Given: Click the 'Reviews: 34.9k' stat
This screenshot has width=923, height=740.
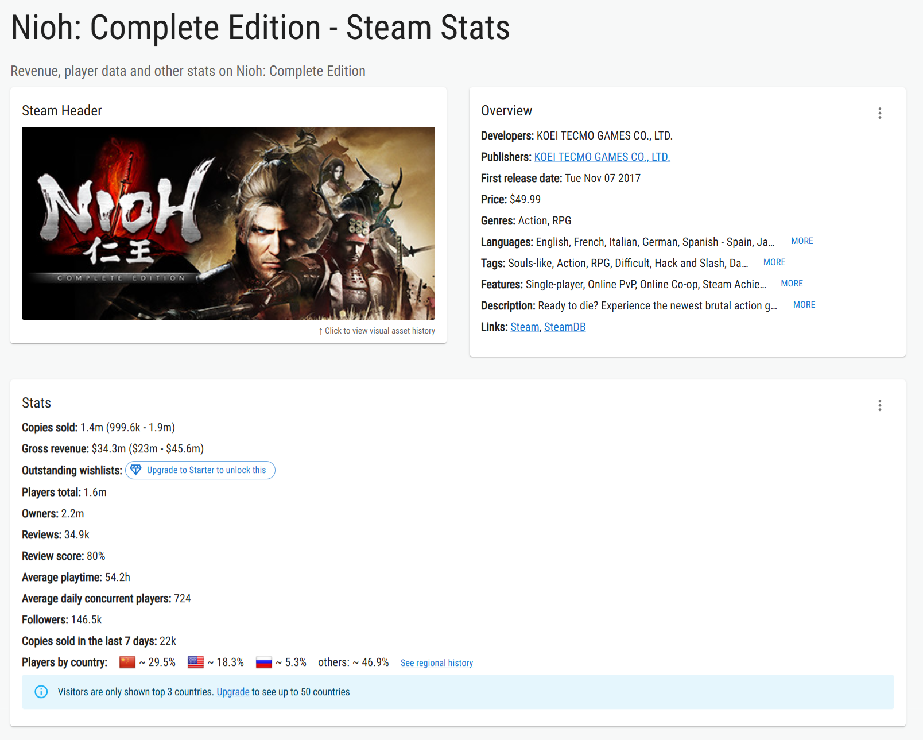Looking at the screenshot, I should coord(56,535).
